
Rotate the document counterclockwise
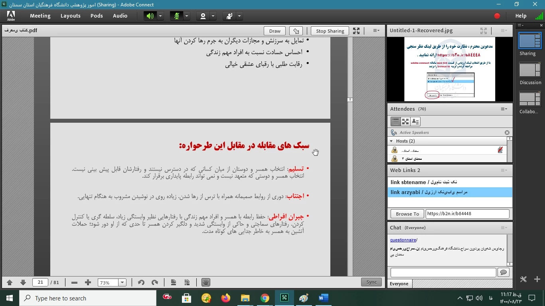141,282
